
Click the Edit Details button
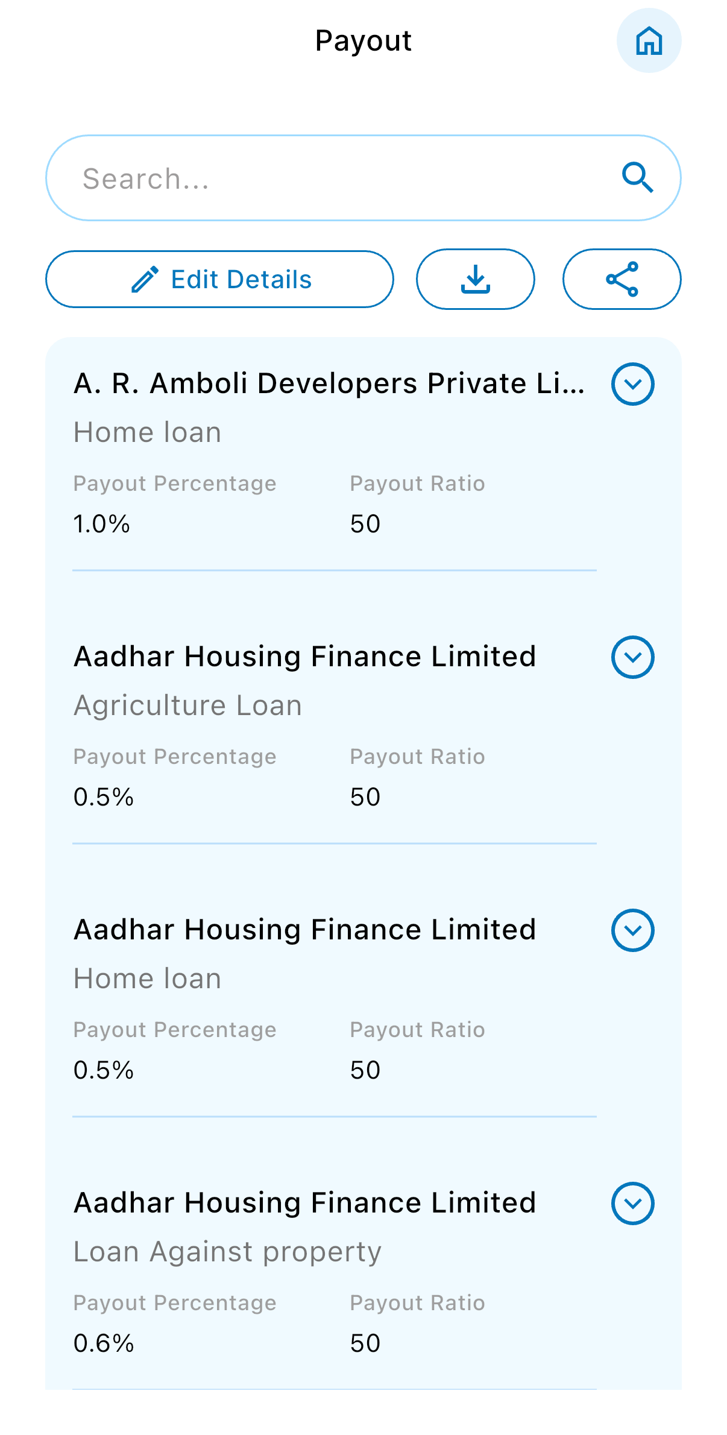click(219, 279)
